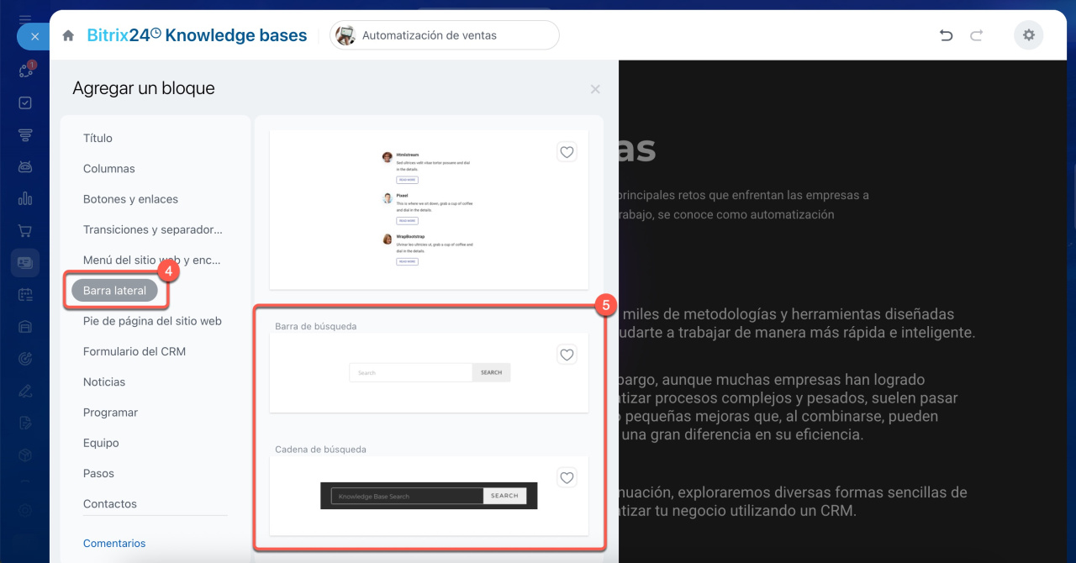This screenshot has height=563, width=1076.
Task: Close the Agregar un bloque panel
Action: point(595,89)
